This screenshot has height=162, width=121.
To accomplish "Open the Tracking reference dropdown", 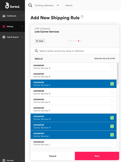I will coord(46,5).
